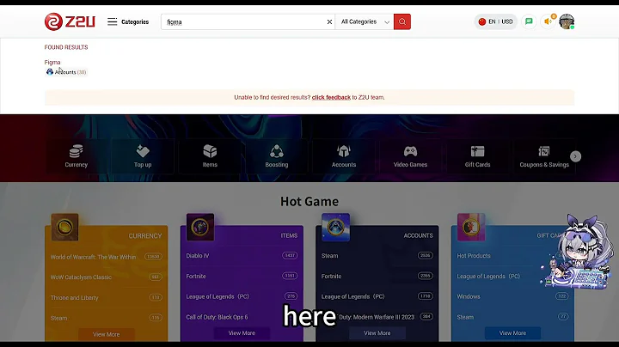This screenshot has width=619, height=347.
Task: Click the Gift Cards card thumbnail
Action: click(x=471, y=227)
